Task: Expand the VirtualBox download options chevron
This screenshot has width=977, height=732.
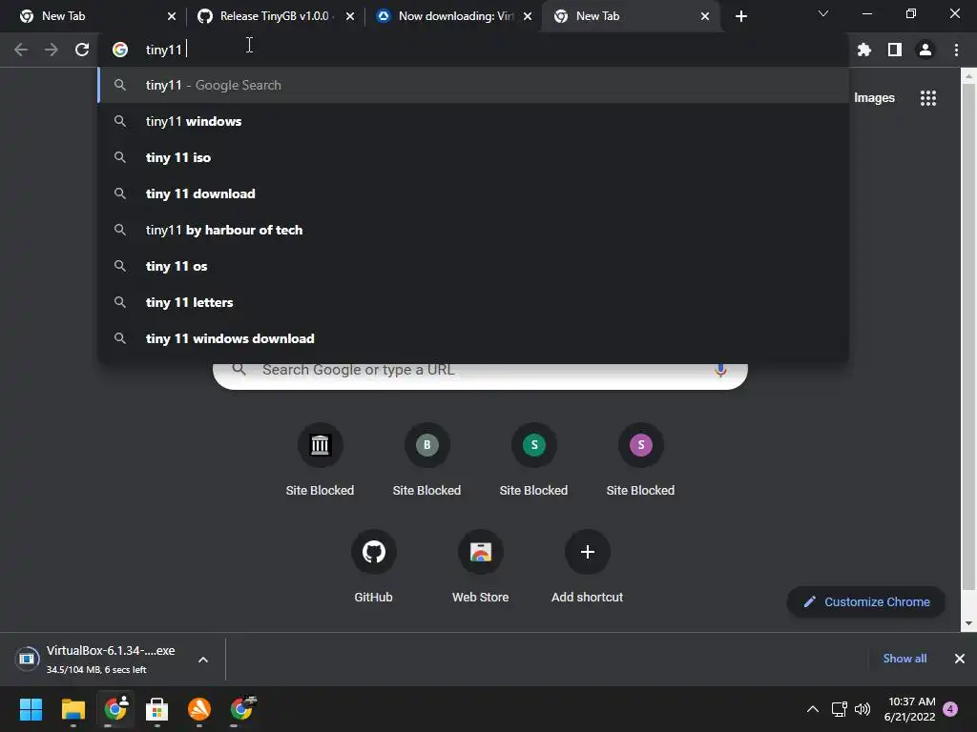Action: pyautogui.click(x=203, y=660)
